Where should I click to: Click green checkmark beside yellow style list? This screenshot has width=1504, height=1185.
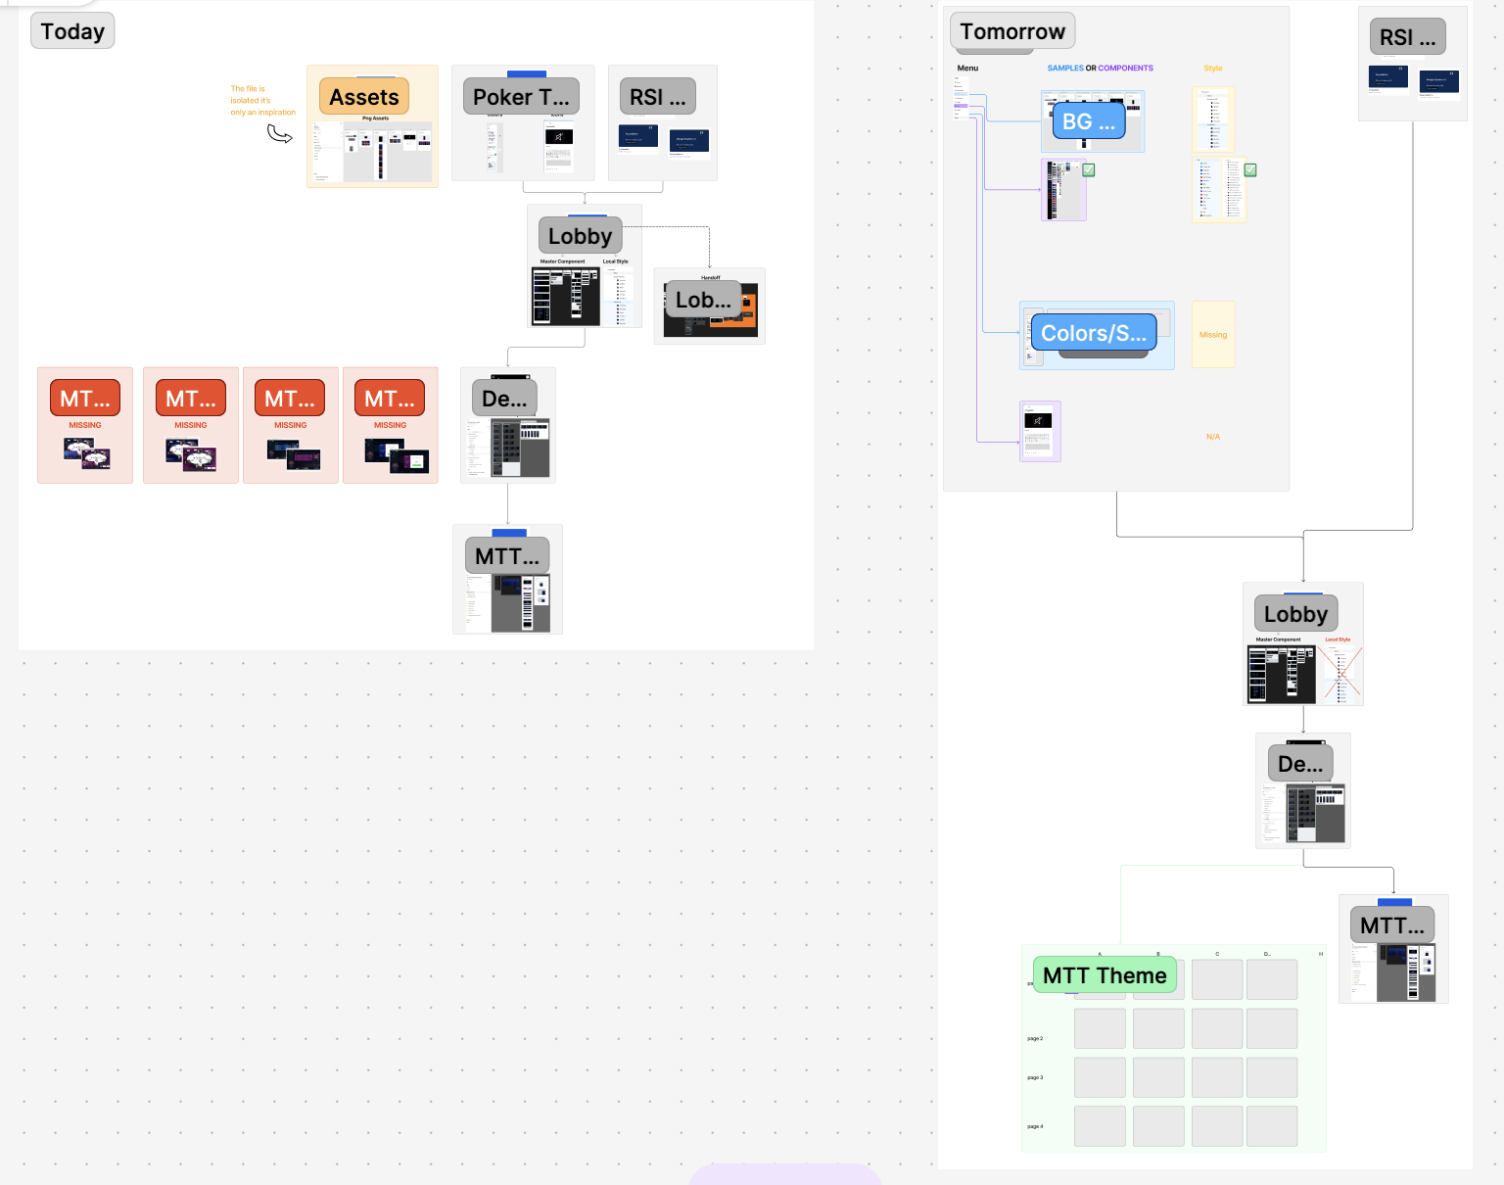[1250, 170]
